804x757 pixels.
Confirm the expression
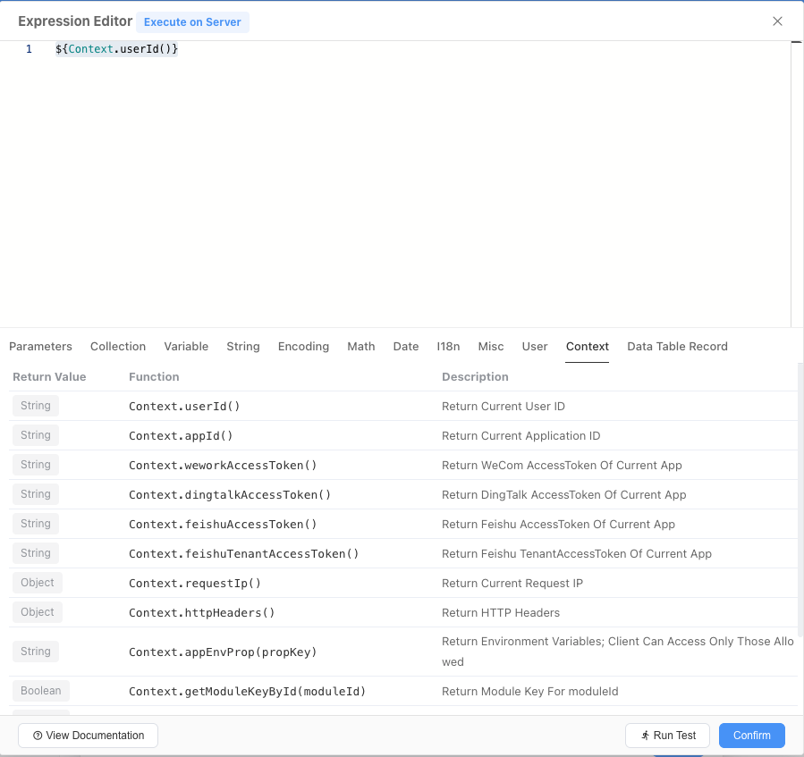[751, 736]
